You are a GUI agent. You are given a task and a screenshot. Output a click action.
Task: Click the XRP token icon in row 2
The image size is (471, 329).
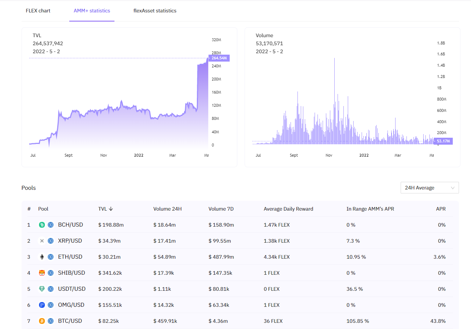tap(42, 241)
